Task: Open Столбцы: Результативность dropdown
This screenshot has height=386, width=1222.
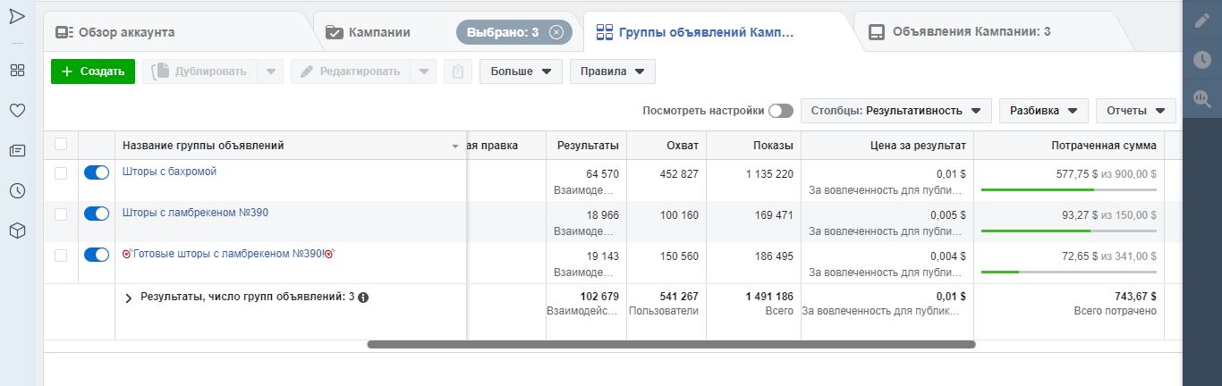Action: tap(896, 111)
